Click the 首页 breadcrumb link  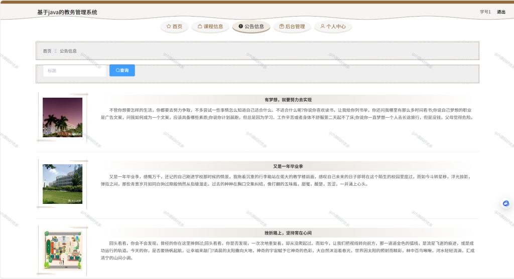[x=47, y=51]
